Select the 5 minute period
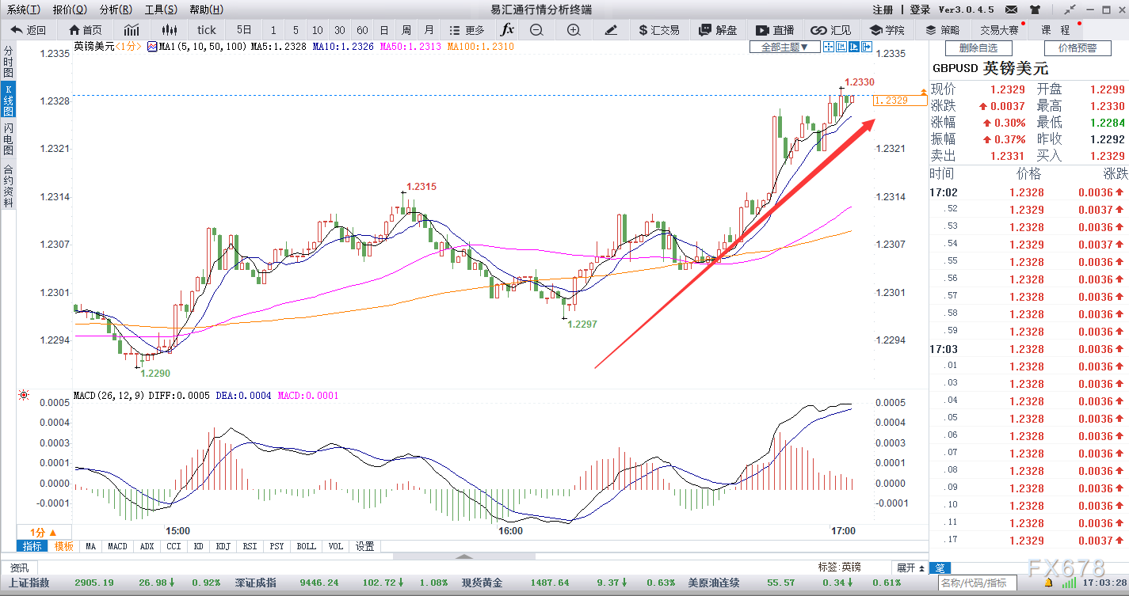This screenshot has height=596, width=1129. (x=296, y=30)
